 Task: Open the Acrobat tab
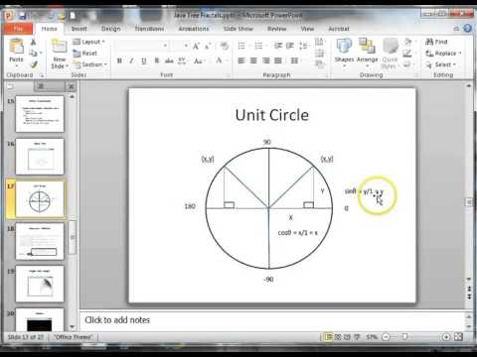click(339, 29)
